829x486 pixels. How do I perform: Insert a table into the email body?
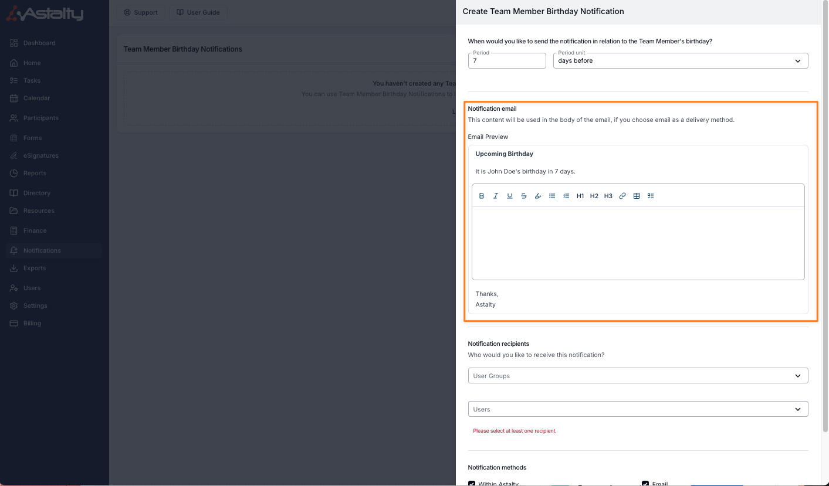click(637, 196)
